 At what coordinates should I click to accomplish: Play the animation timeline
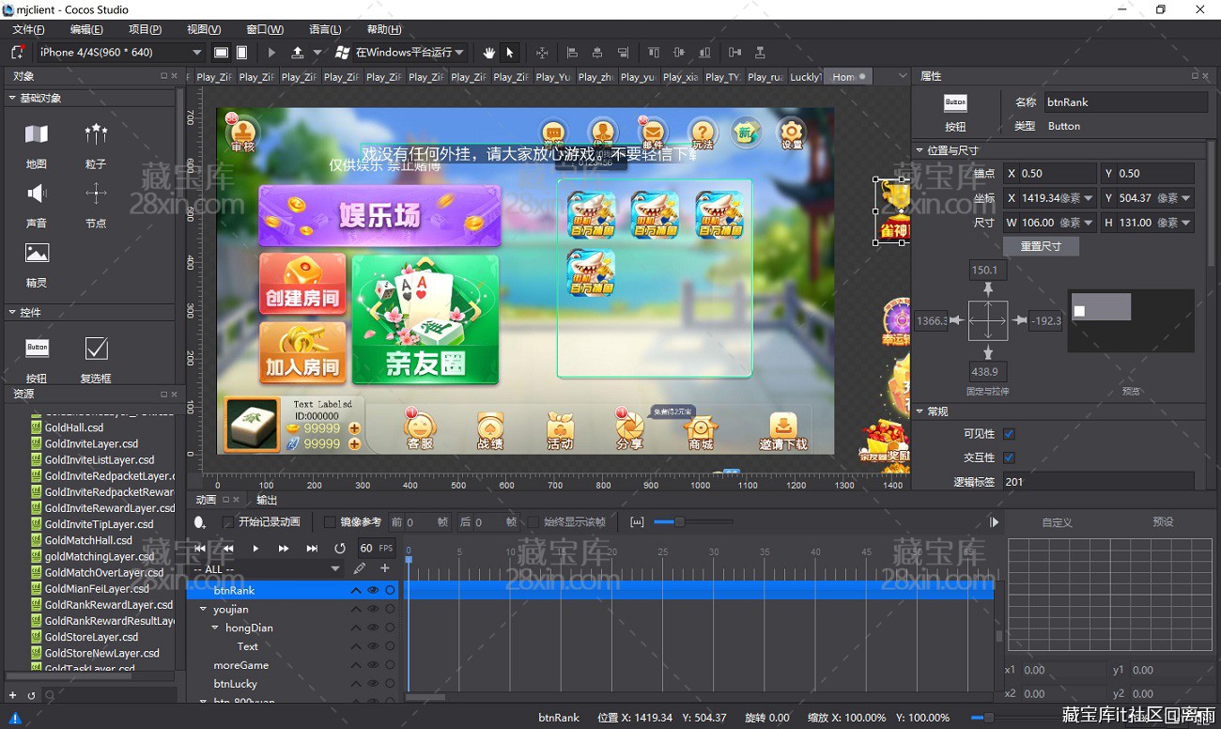255,548
